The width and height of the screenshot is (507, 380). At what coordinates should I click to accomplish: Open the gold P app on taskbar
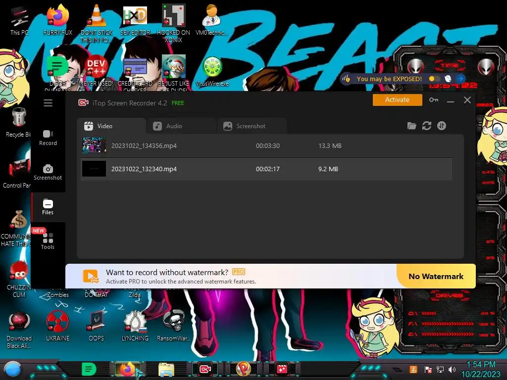[x=244, y=369]
